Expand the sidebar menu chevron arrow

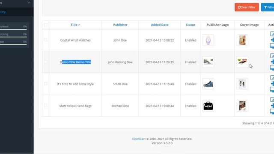pos(29,3)
